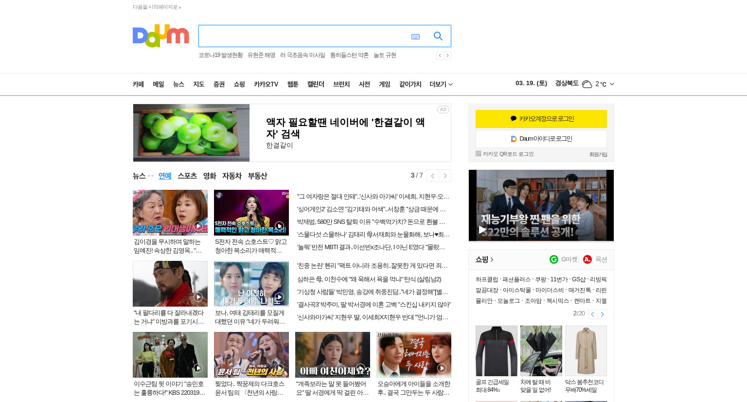Go to next news page arrow
The width and height of the screenshot is (747, 402).
coord(445,176)
